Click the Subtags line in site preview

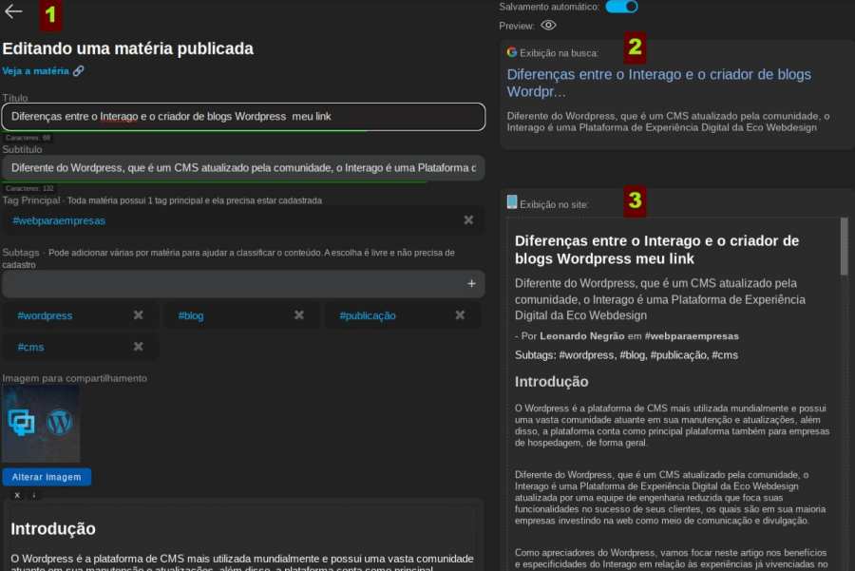[626, 355]
